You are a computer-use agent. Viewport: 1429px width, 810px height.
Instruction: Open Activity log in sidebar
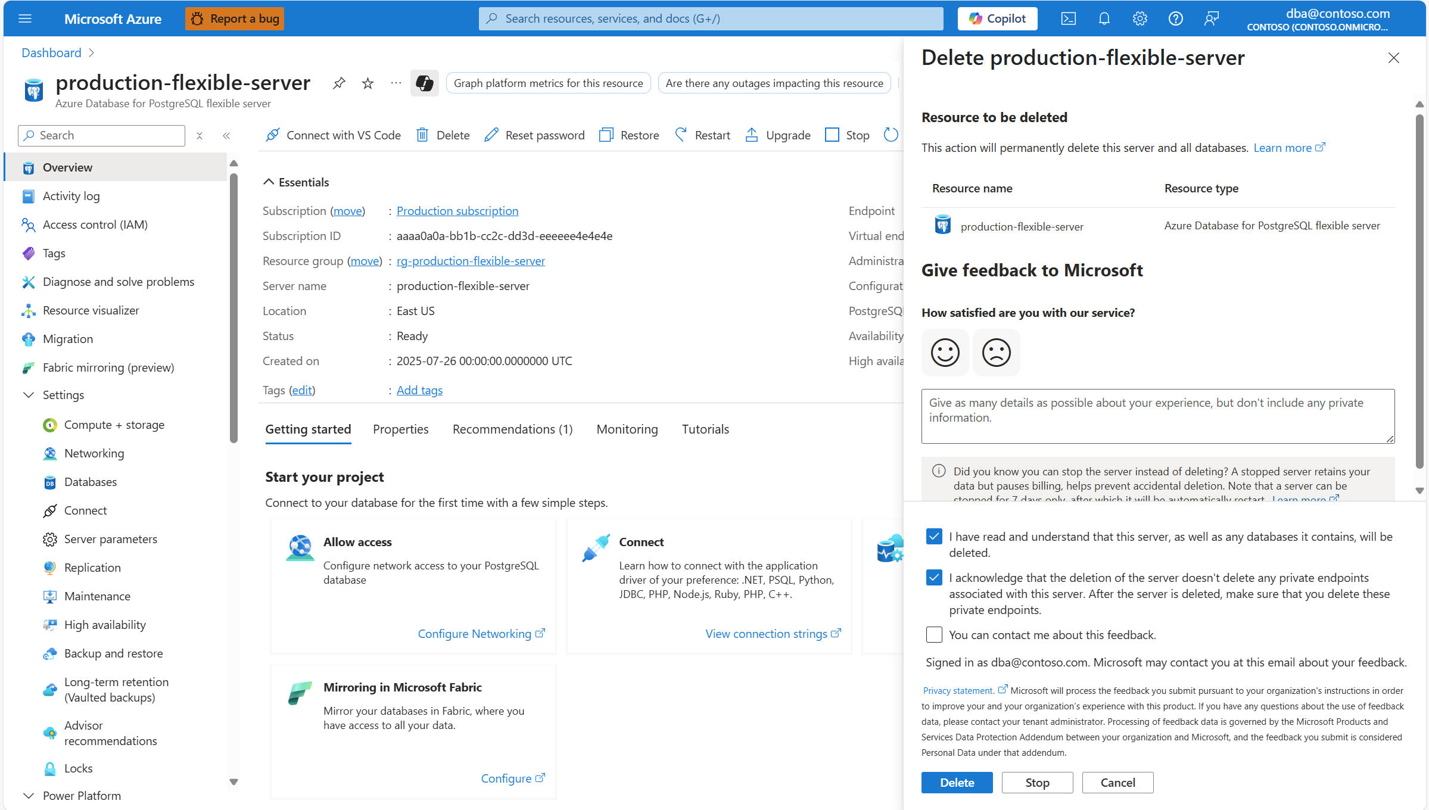coord(71,196)
